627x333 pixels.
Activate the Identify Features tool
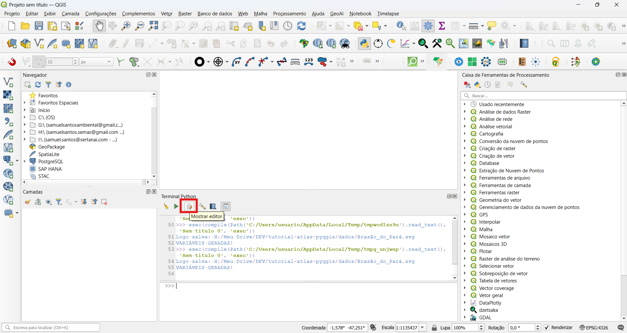point(401,26)
